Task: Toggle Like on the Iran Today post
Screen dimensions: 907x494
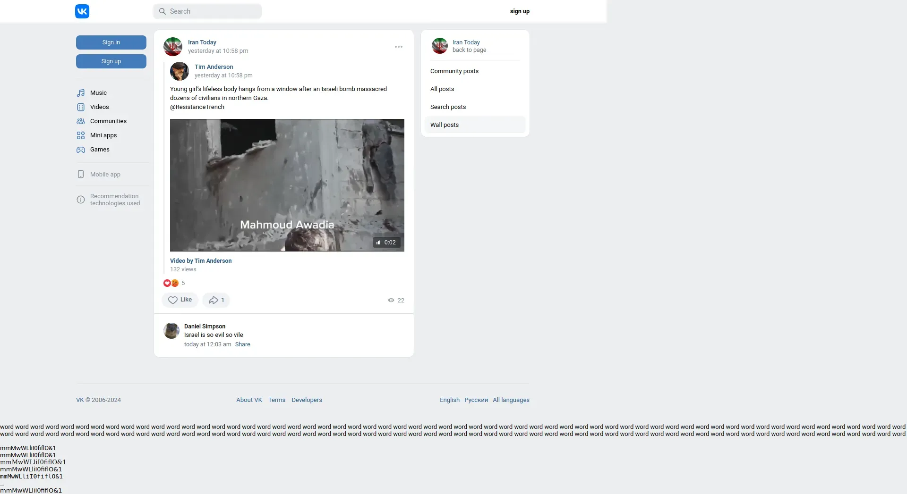Action: (x=180, y=300)
